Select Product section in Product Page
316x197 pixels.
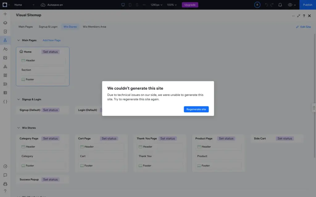(x=218, y=156)
